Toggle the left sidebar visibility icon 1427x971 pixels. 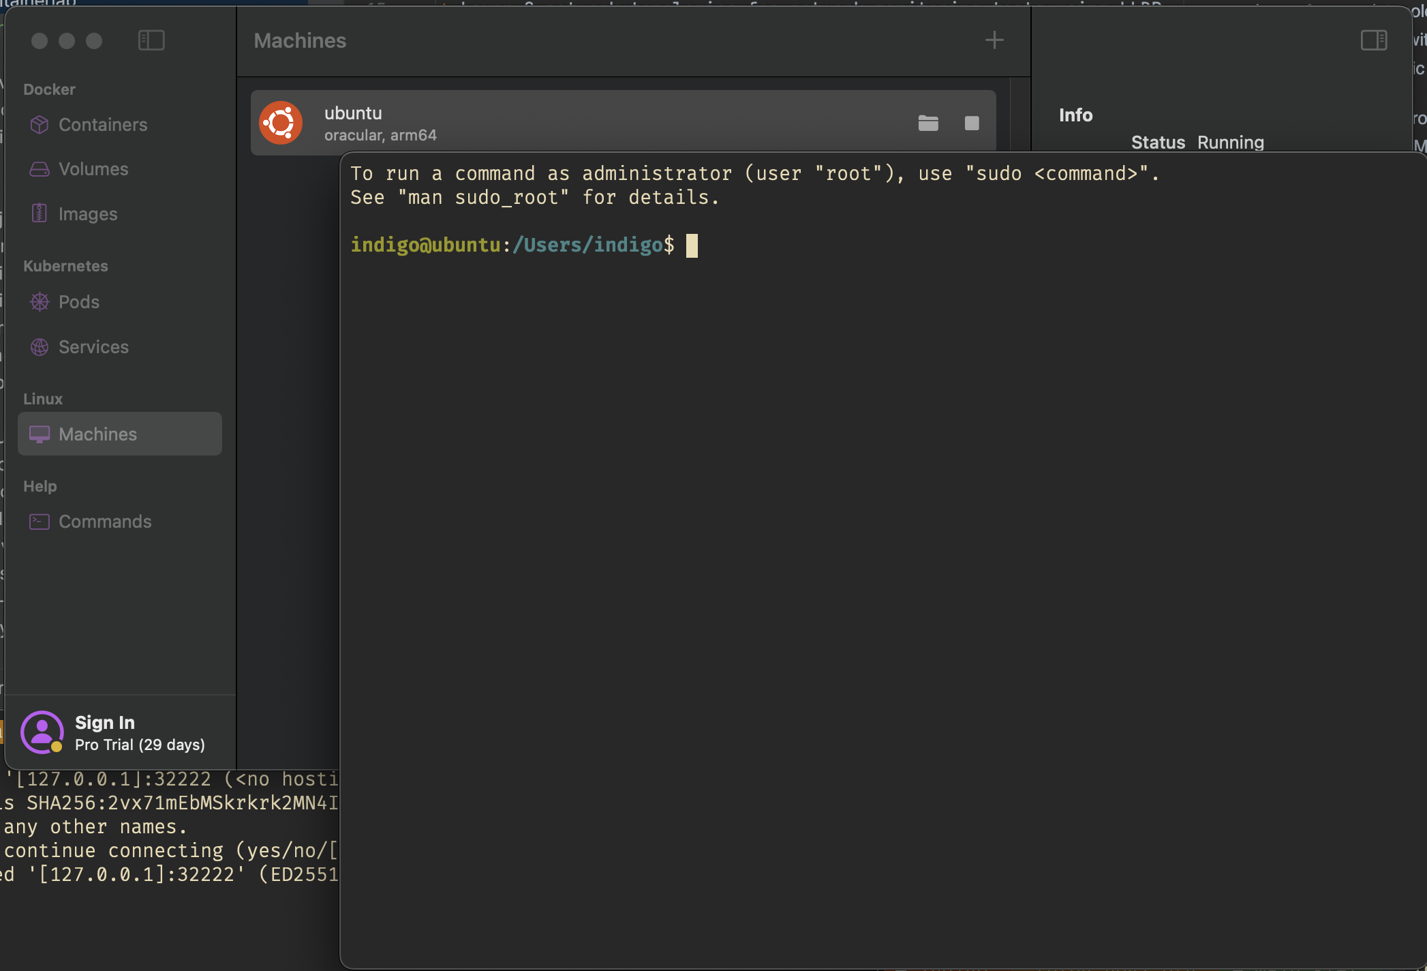click(x=151, y=40)
